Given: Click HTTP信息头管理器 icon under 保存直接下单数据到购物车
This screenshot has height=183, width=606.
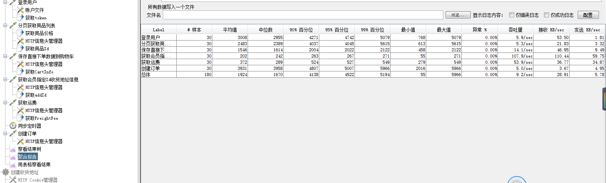Looking at the screenshot, I should click(x=21, y=64).
